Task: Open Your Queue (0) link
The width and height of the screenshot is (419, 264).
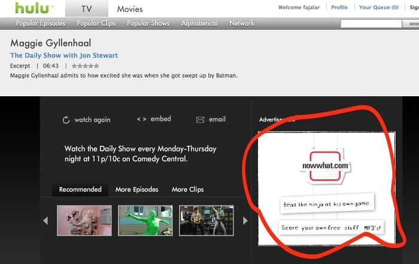Action: [x=379, y=8]
